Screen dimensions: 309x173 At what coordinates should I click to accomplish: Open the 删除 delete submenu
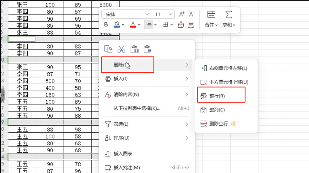[146, 65]
